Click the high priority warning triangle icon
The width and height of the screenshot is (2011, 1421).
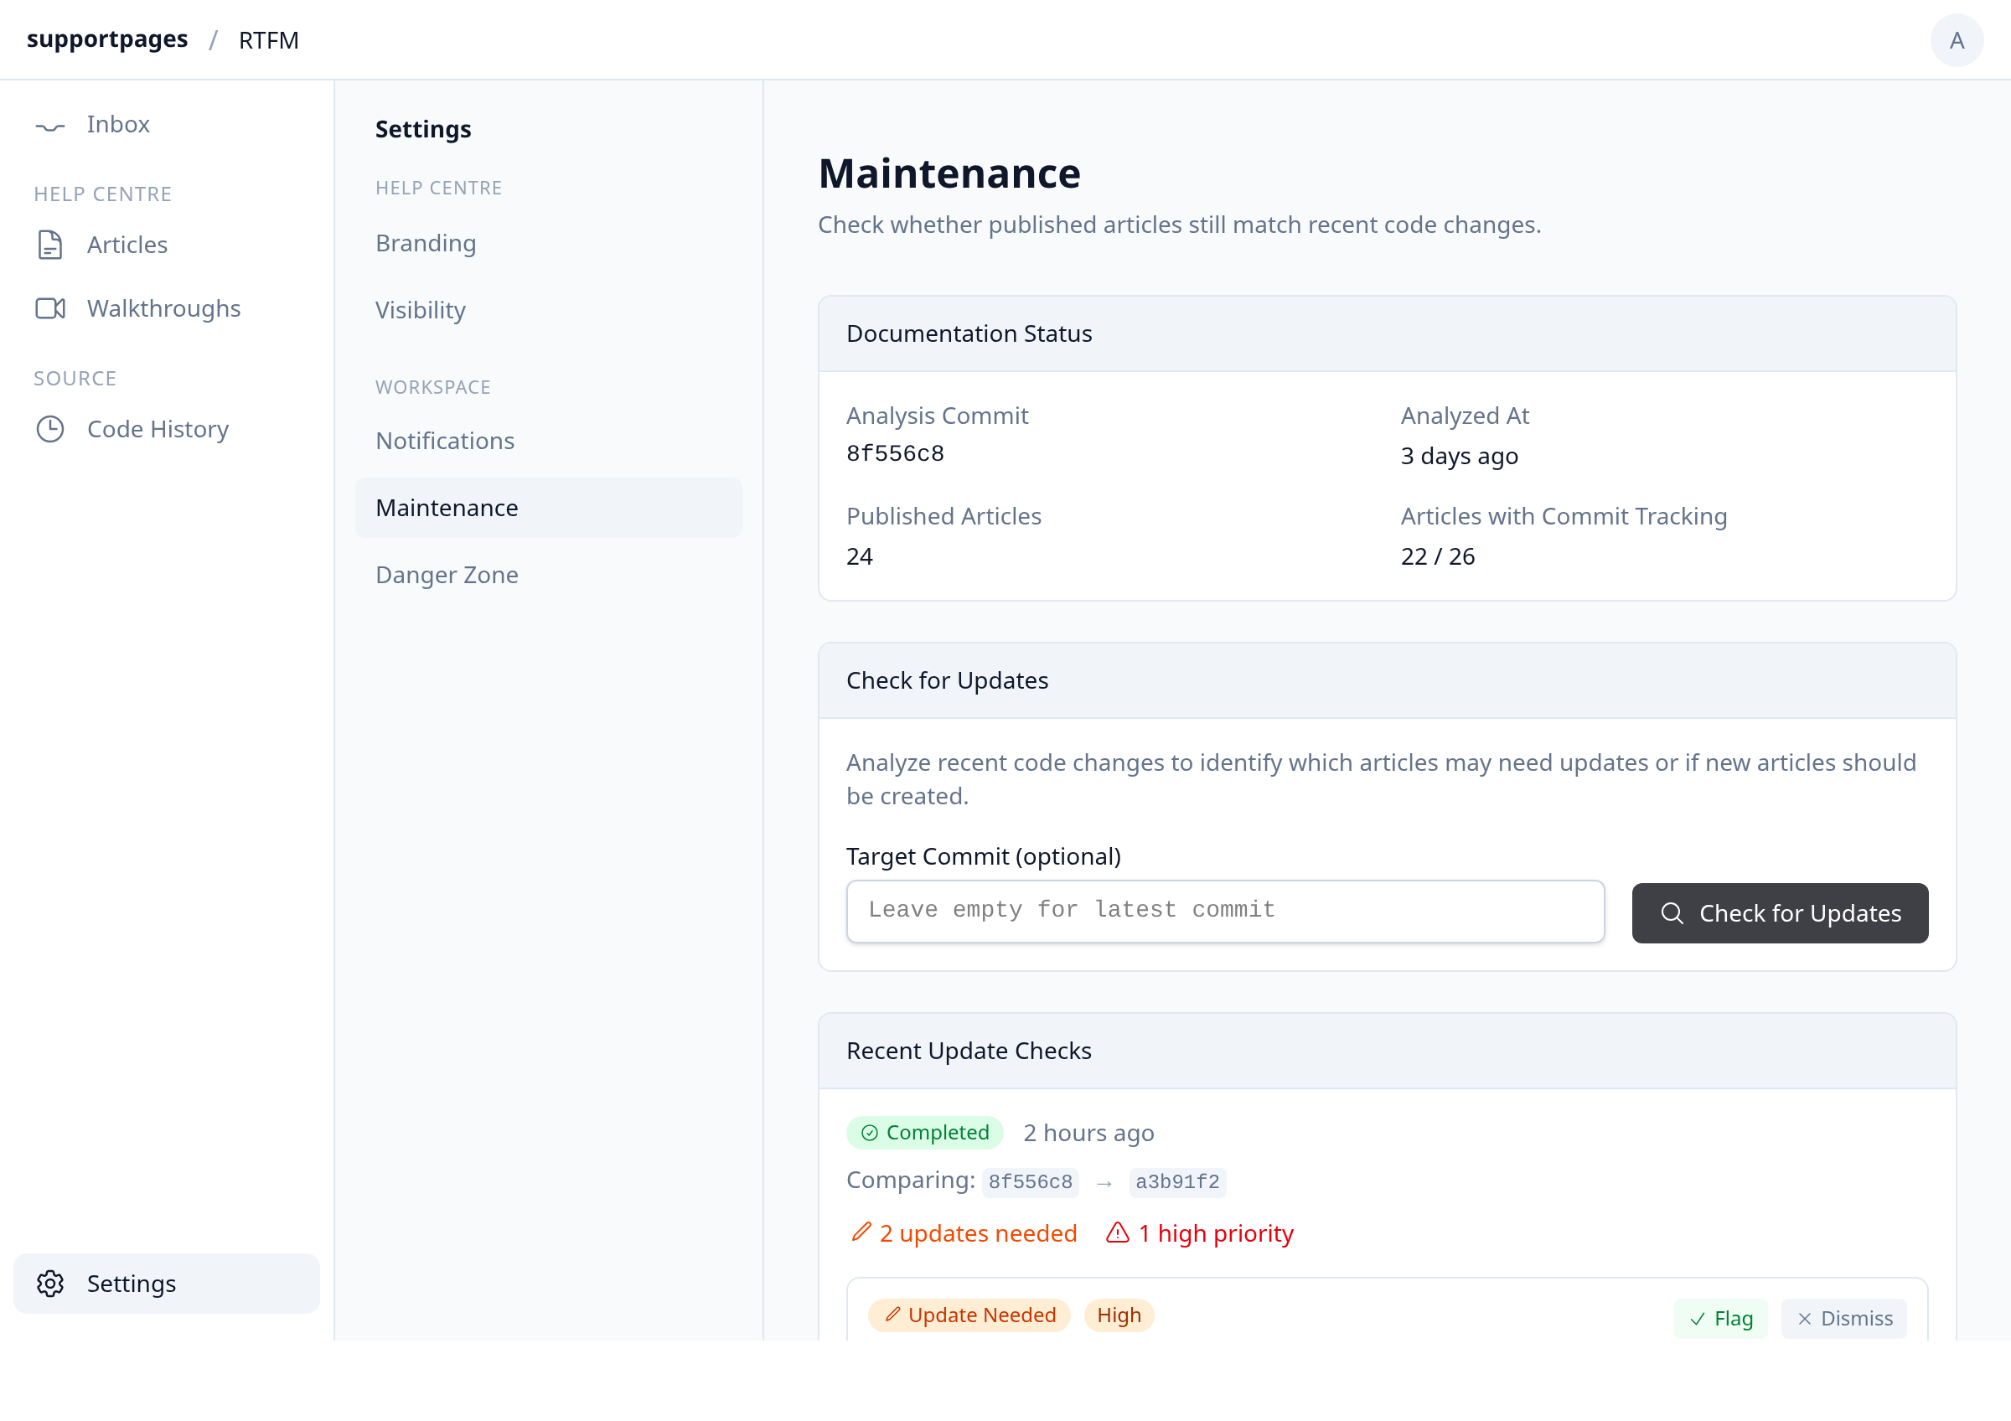click(1118, 1233)
